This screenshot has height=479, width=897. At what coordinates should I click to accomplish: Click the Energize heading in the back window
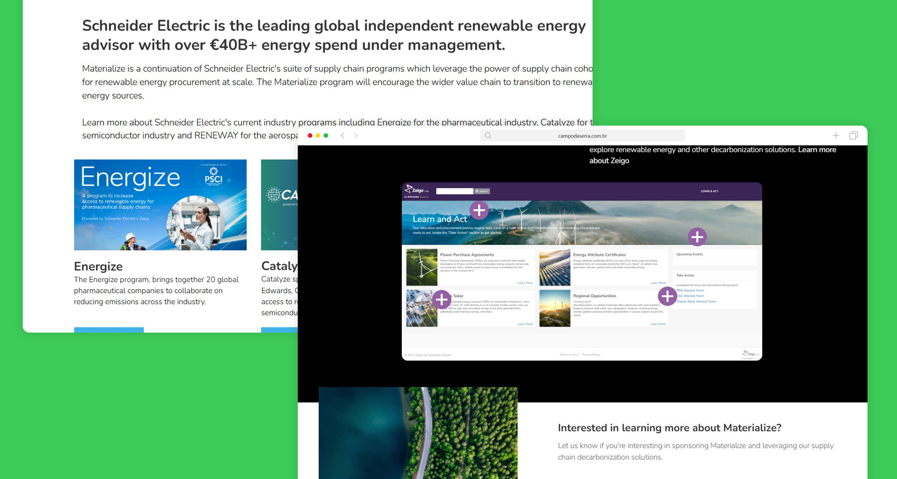point(98,266)
